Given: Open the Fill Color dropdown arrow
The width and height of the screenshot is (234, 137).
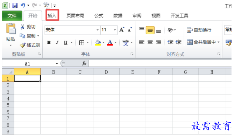Looking at the screenshot, I should pos(104,43).
